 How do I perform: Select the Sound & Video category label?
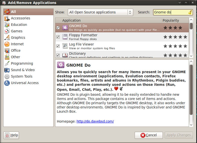(23, 70)
